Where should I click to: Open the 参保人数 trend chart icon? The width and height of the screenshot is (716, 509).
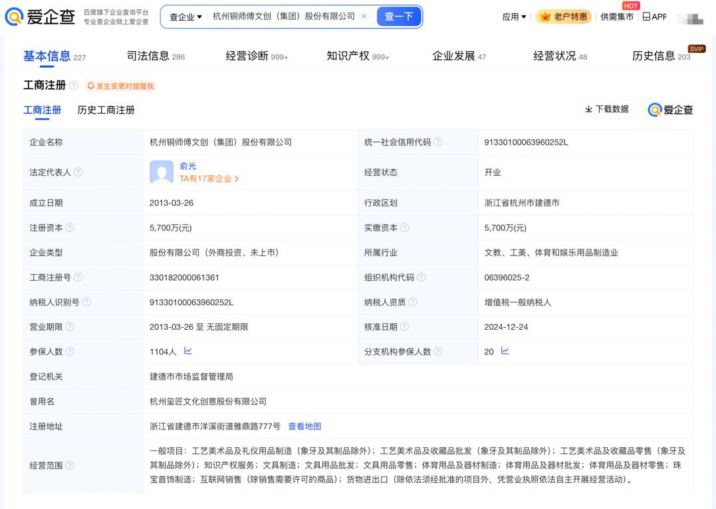188,351
